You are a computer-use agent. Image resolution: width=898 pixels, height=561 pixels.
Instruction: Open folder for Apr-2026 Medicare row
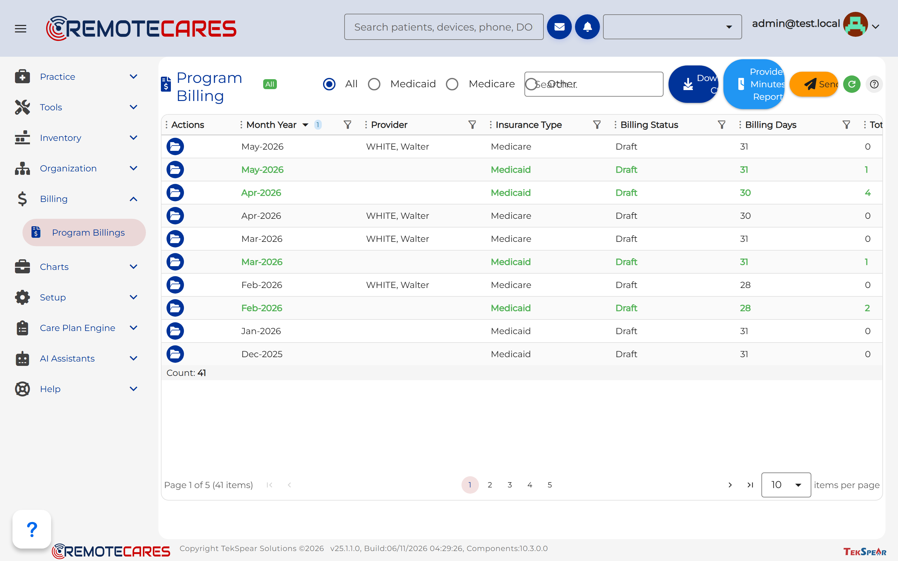(175, 216)
